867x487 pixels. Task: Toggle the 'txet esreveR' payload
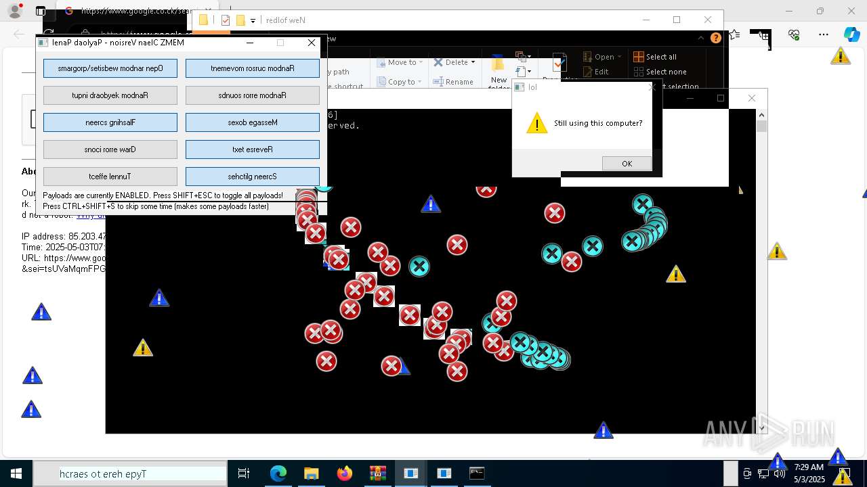[253, 149]
